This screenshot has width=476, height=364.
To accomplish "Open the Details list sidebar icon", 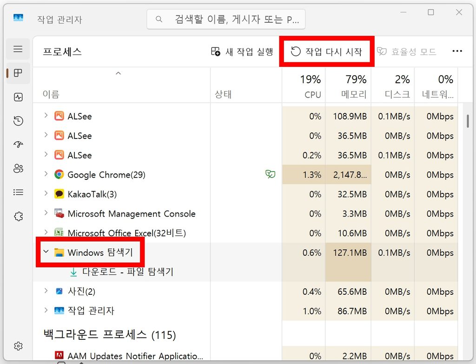I will 18,192.
